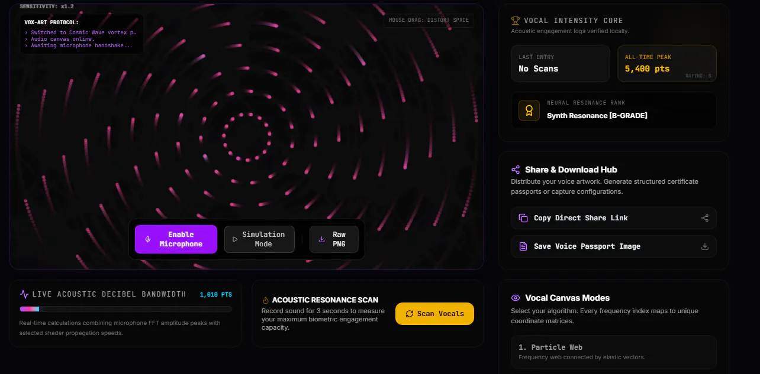Click the 1,010 PTS readout
Screen dimensions: 760x374
216,294
